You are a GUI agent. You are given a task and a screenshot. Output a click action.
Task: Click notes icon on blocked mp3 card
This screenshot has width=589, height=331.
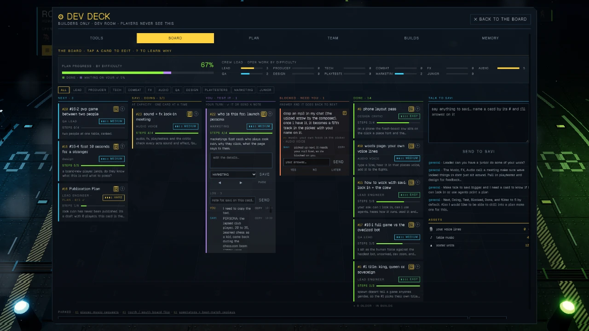coord(345,113)
